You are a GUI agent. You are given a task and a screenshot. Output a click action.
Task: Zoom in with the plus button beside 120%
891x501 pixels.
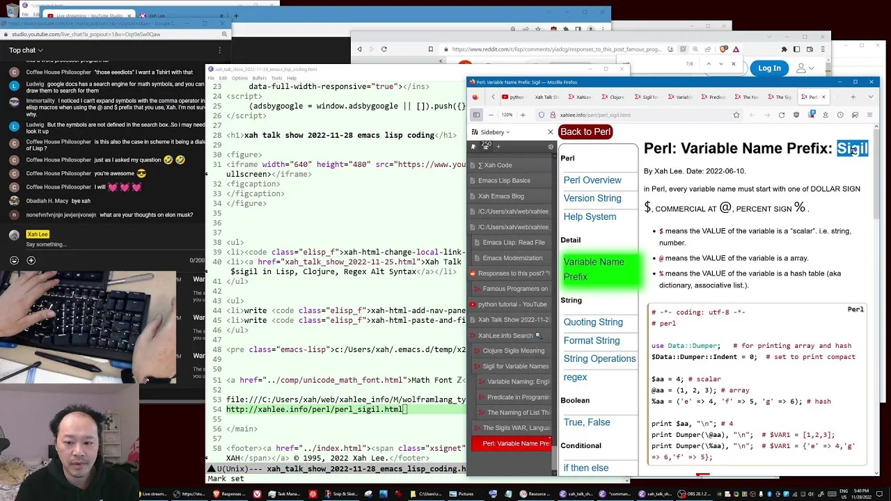[523, 115]
